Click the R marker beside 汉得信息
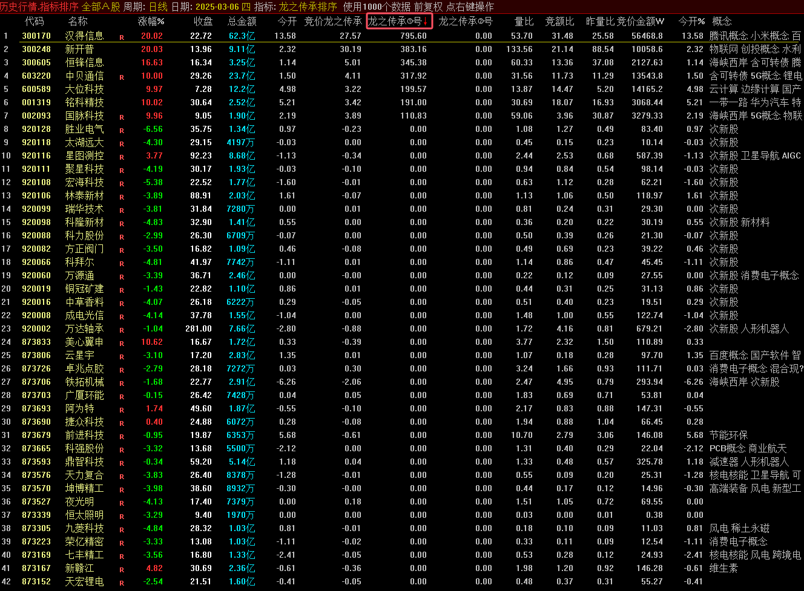804x591 pixels. pos(122,38)
